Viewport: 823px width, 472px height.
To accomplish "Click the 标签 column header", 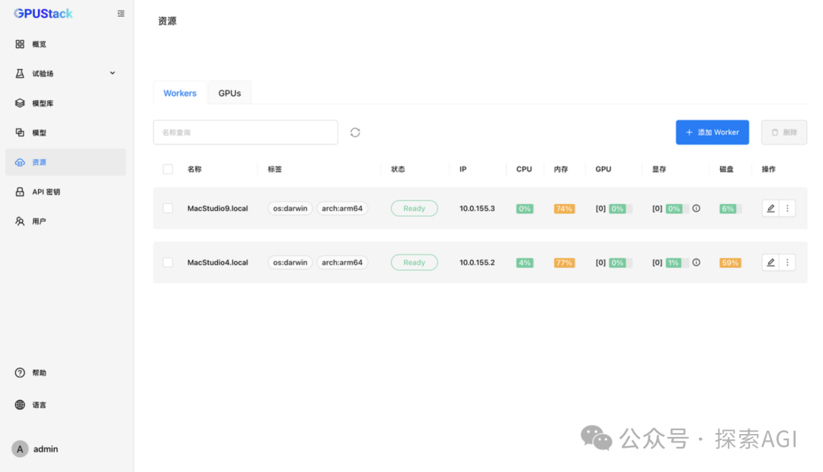I will (x=275, y=169).
